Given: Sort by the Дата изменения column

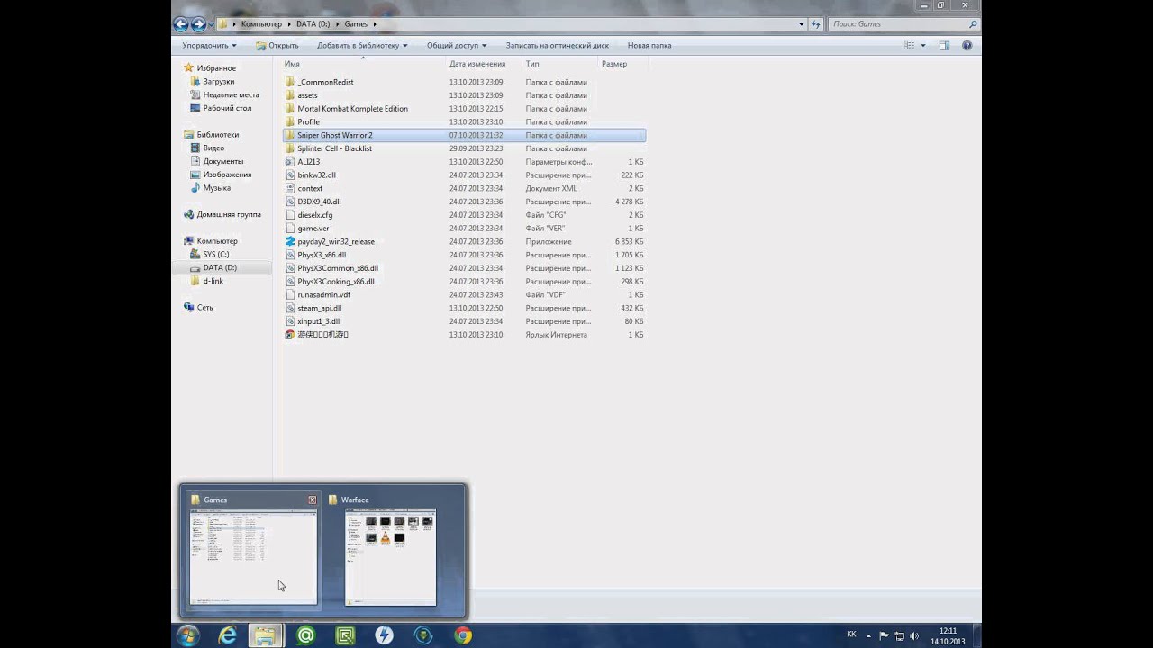Looking at the screenshot, I should point(484,64).
